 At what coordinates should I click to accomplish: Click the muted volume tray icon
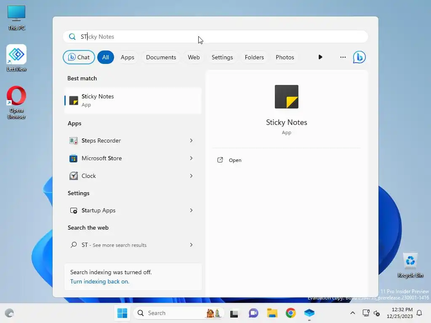click(377, 313)
